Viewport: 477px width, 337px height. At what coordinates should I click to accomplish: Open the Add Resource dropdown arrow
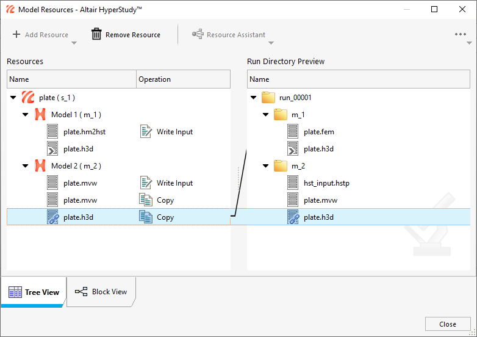tap(74, 43)
